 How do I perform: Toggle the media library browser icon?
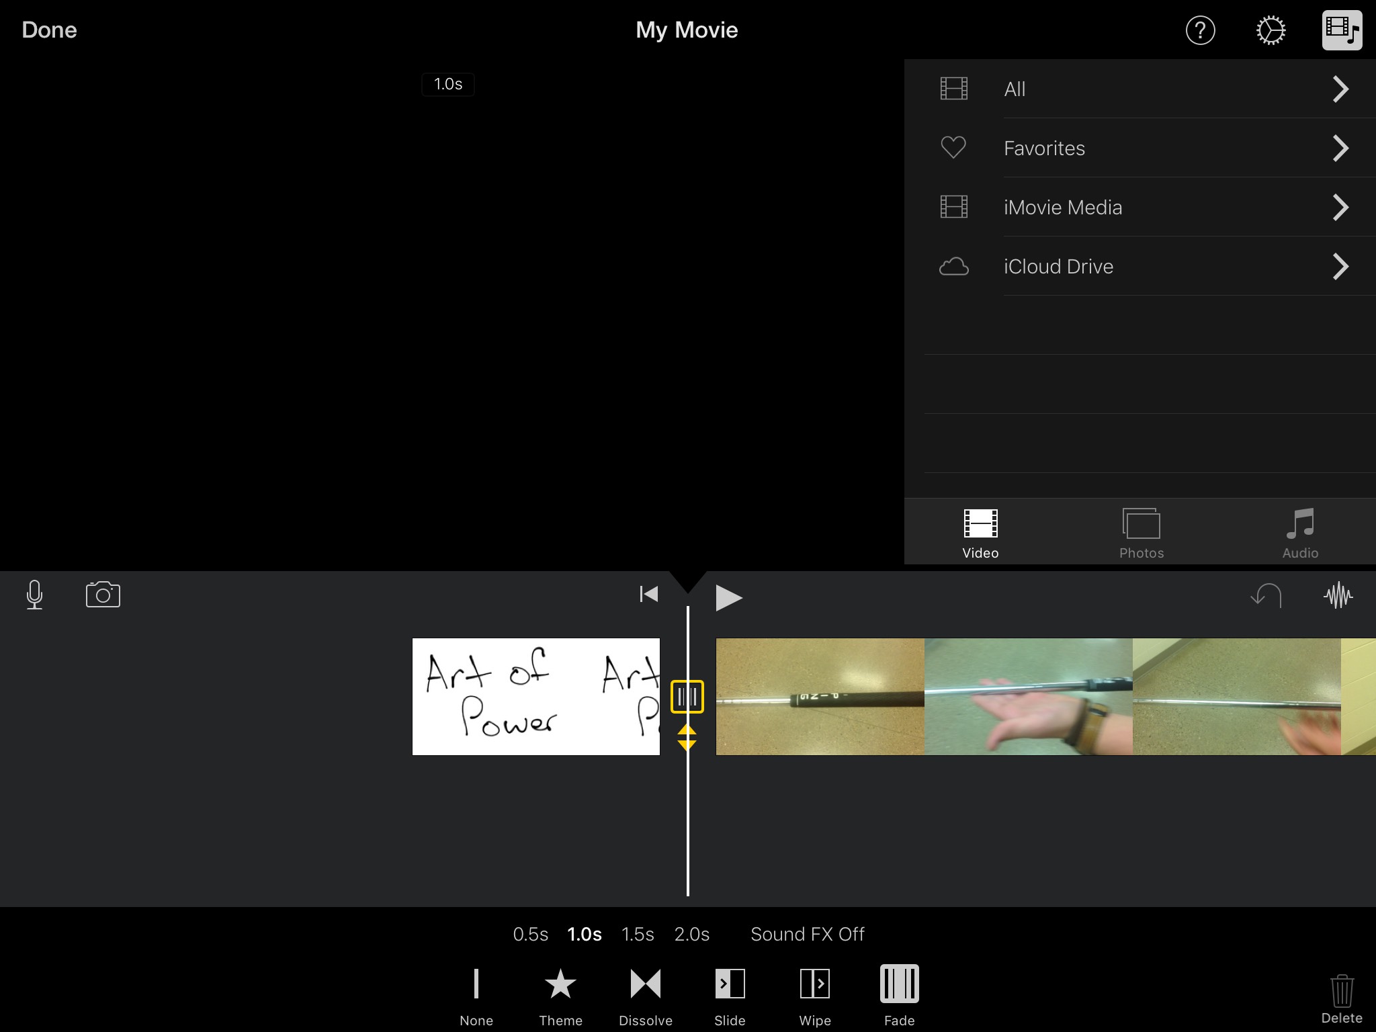[x=1341, y=30]
